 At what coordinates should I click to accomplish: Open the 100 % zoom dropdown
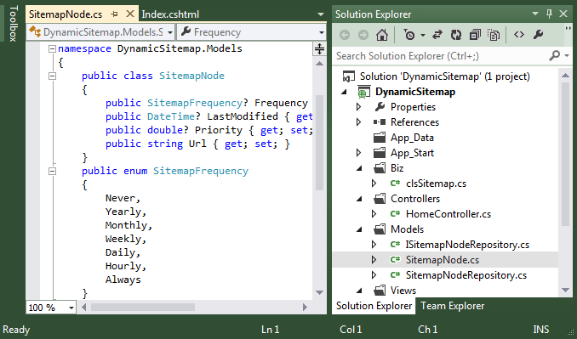(x=71, y=308)
